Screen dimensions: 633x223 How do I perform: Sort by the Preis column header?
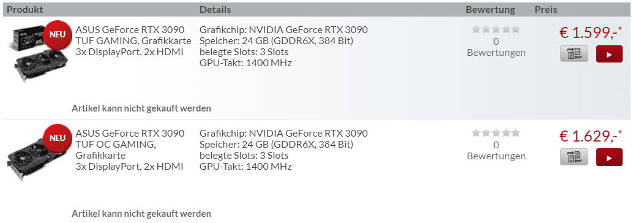[546, 9]
